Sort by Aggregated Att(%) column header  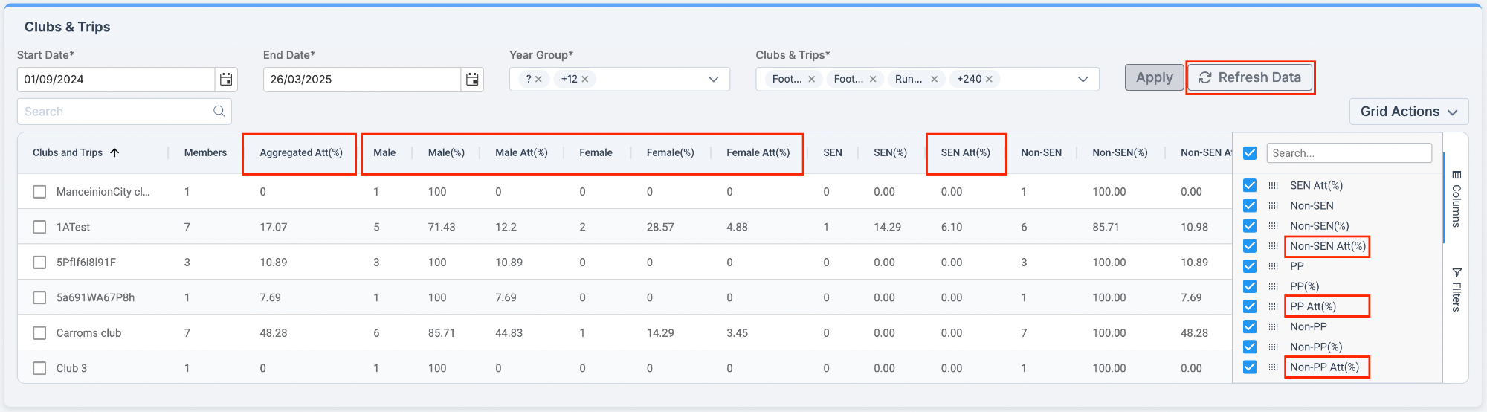tap(300, 152)
